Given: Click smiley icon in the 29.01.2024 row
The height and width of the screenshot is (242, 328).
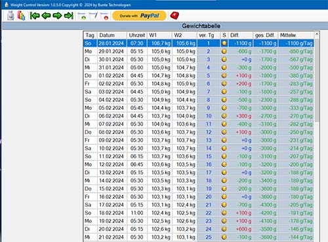Looking at the screenshot, I should [x=224, y=51].
